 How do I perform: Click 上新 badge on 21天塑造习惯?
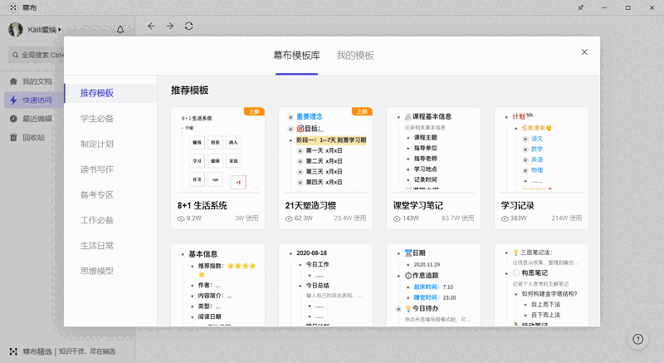tap(362, 111)
